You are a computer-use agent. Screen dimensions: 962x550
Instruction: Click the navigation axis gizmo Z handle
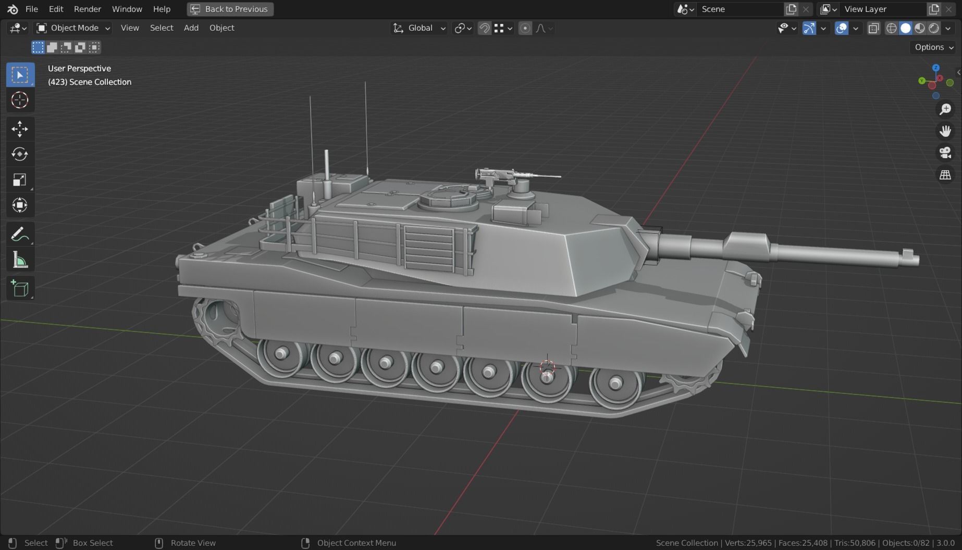click(x=936, y=68)
